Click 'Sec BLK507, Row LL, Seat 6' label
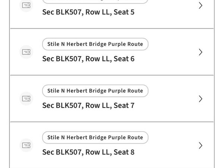Screen dimensions: 224x168 pyautogui.click(x=88, y=59)
